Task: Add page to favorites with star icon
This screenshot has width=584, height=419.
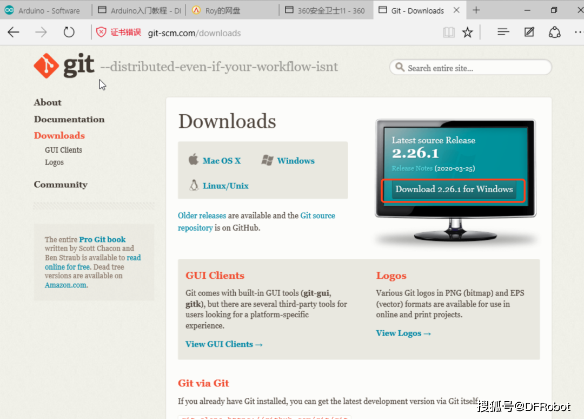Action: coord(467,32)
